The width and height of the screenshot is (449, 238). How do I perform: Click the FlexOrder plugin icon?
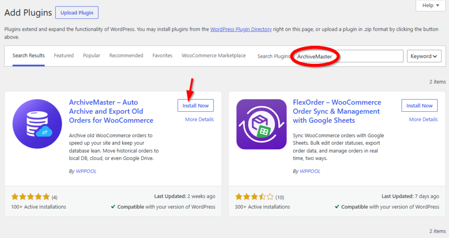pos(261,124)
